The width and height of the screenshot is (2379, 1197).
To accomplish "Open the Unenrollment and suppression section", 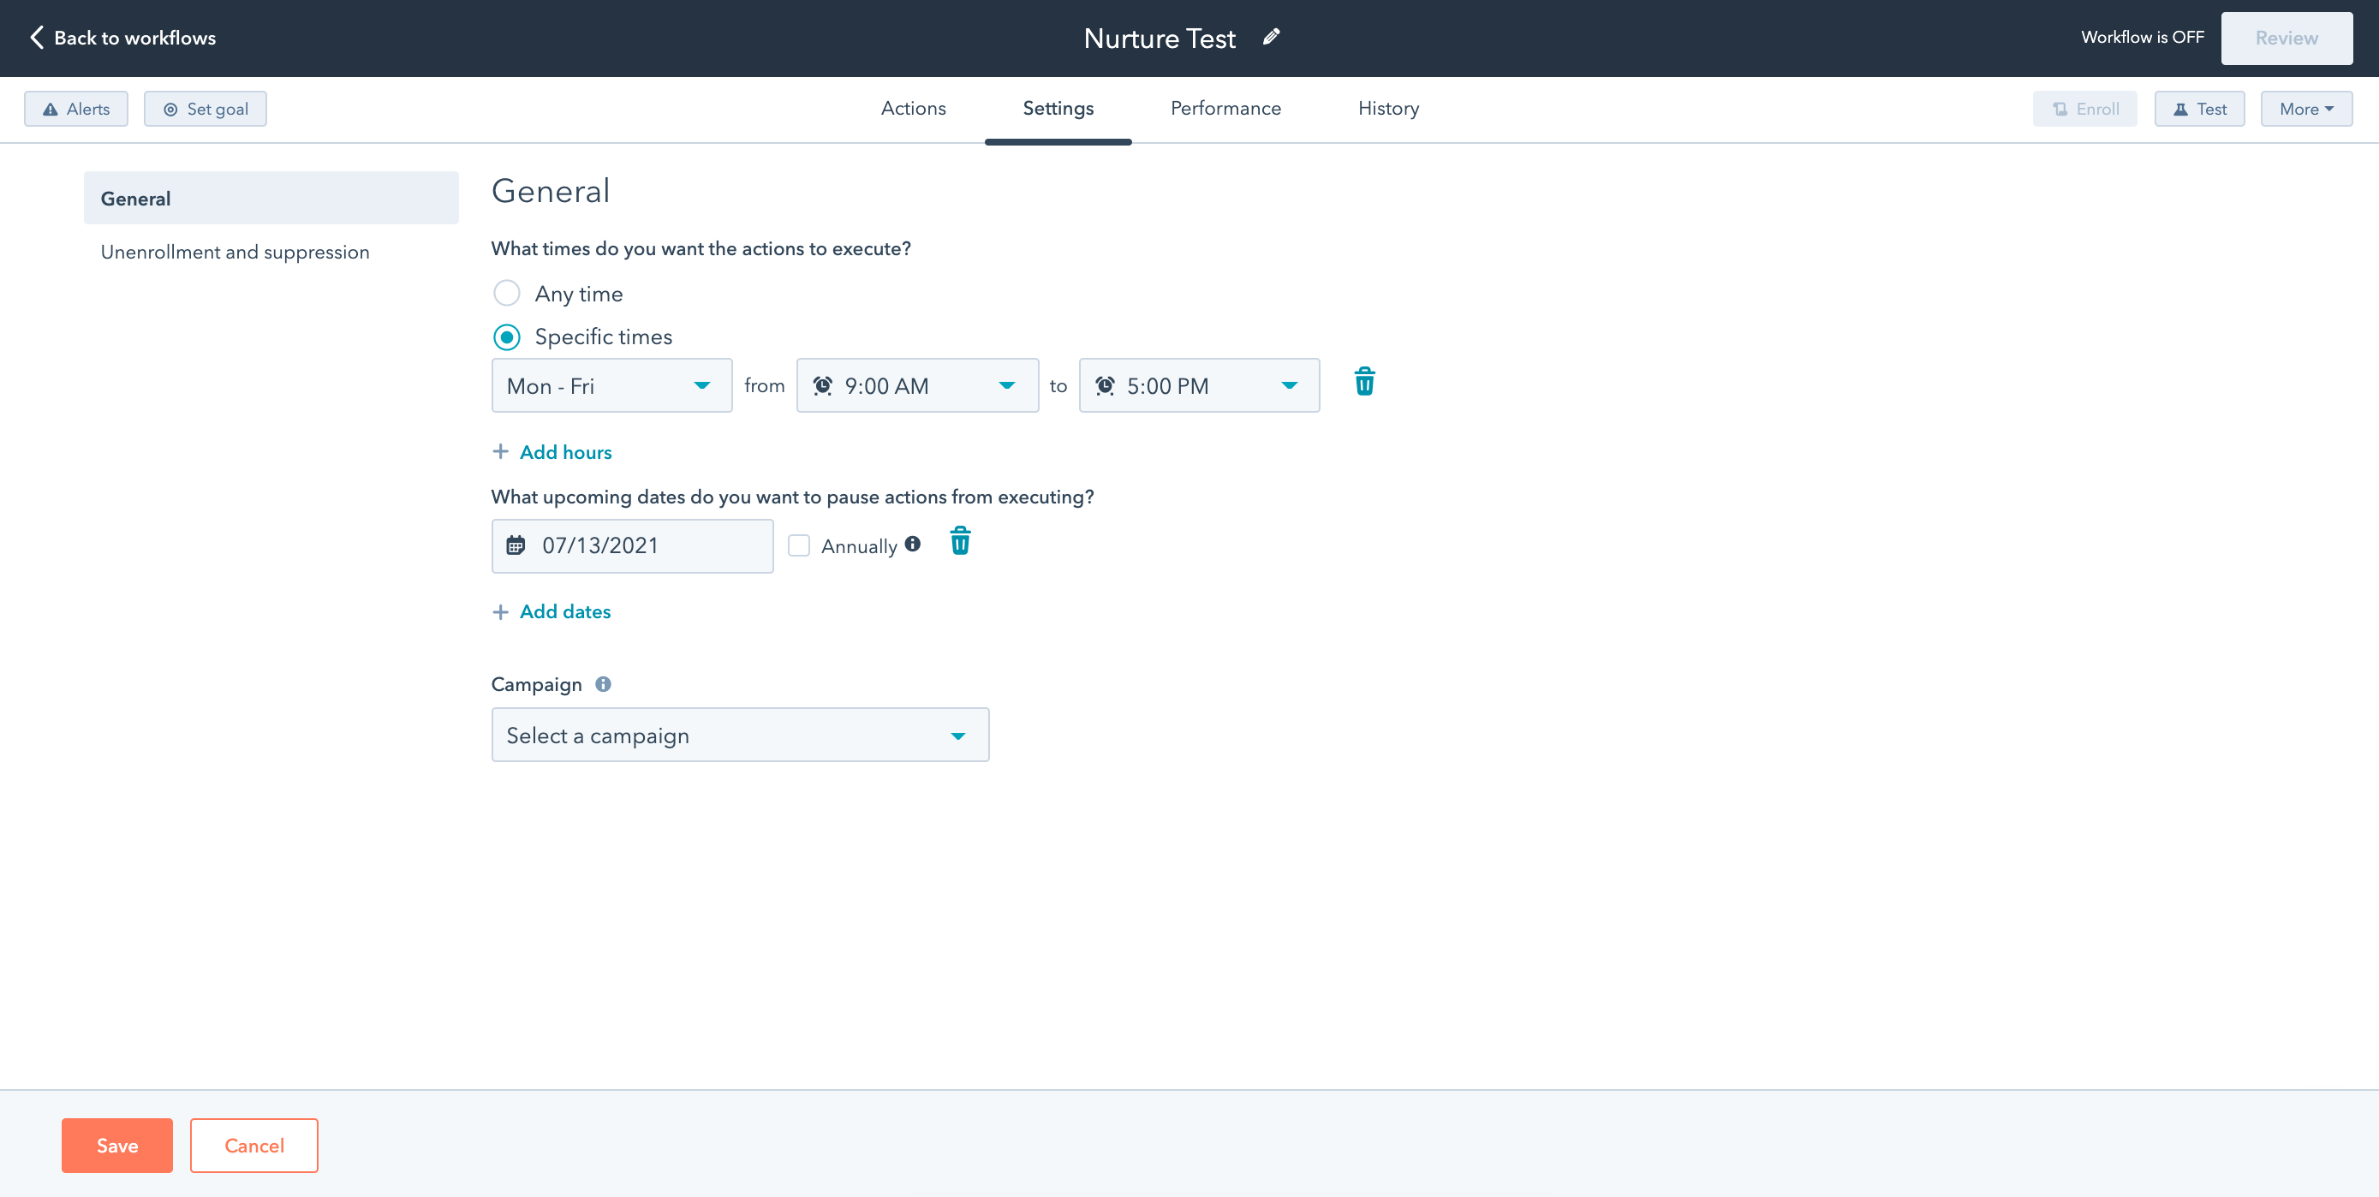I will [235, 251].
